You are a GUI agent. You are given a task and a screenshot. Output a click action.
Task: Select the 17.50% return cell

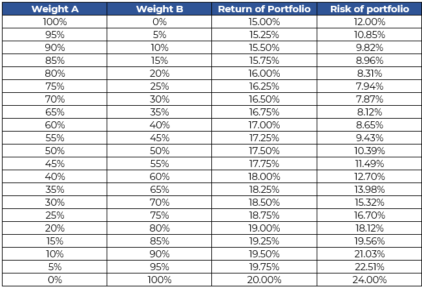point(264,150)
